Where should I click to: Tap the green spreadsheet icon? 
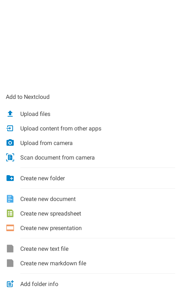tap(10, 213)
